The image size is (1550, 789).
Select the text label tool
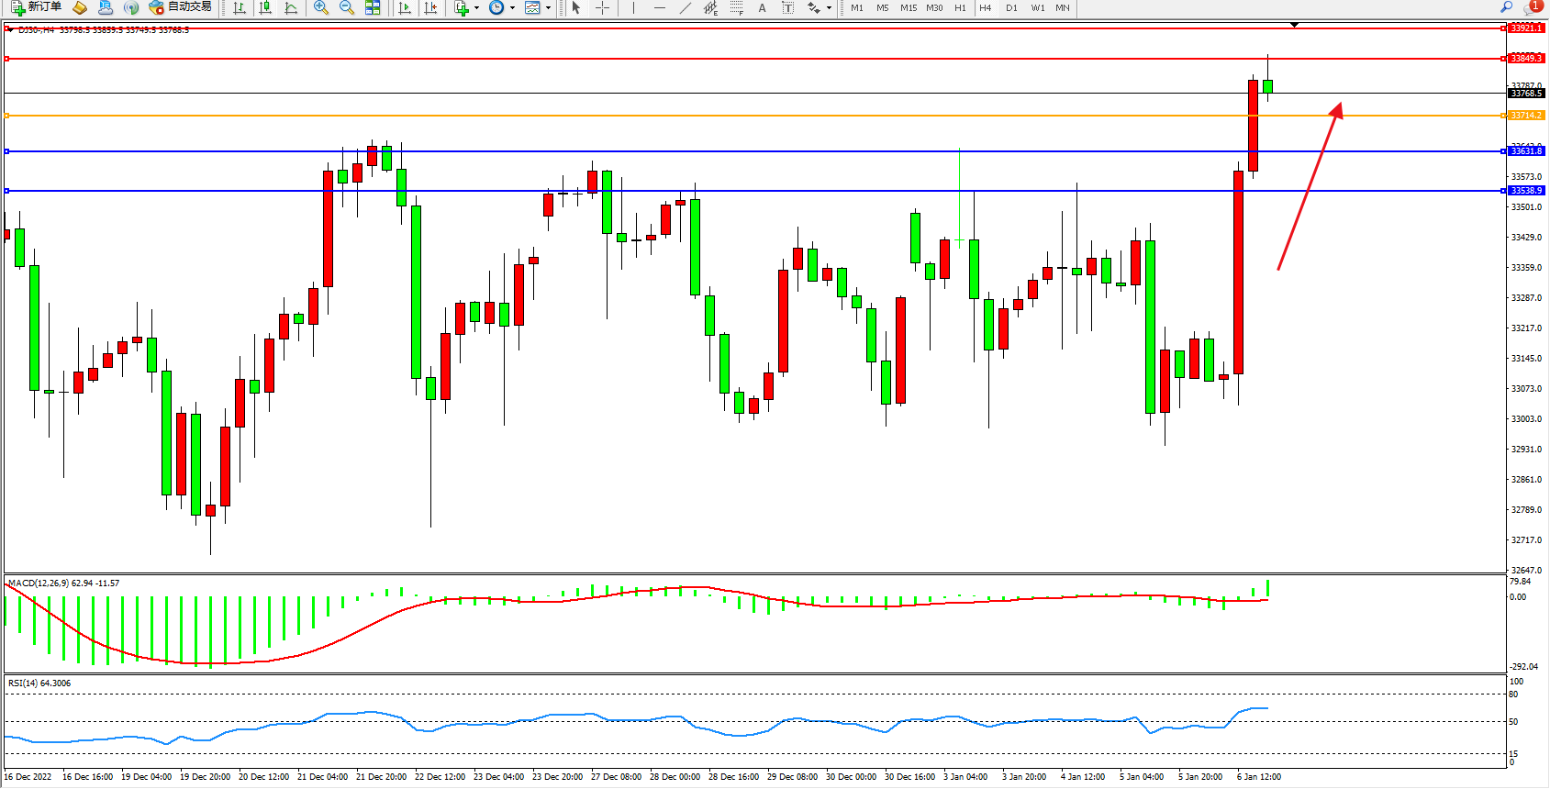pos(787,8)
